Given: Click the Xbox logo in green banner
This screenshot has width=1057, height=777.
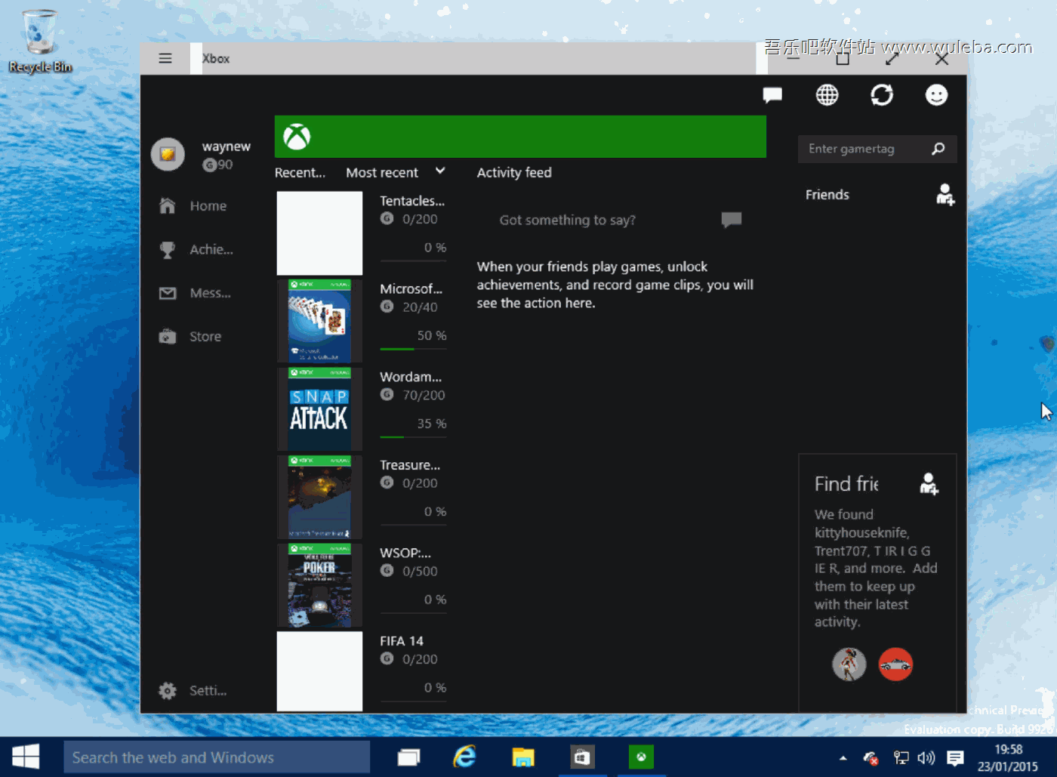Looking at the screenshot, I should 297,137.
